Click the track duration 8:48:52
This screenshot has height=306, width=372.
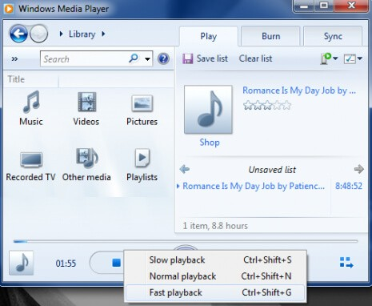pos(349,186)
